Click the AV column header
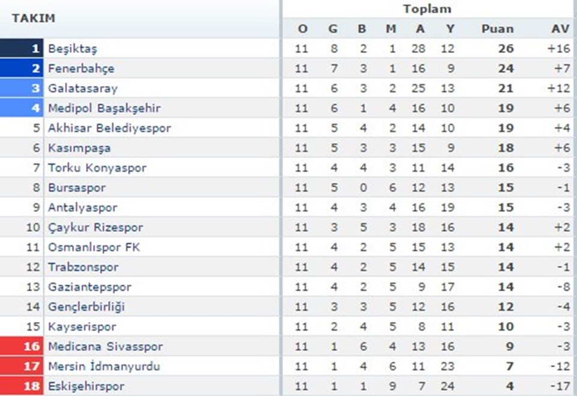Viewport: 577px width, 396px height. (560, 29)
